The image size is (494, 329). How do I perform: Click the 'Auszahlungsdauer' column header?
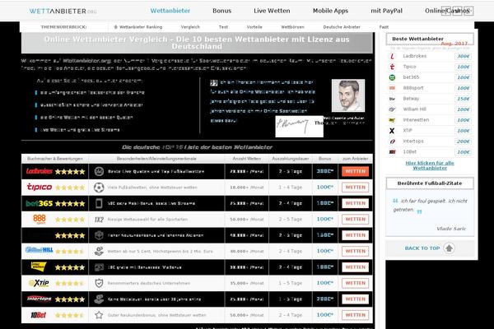[x=290, y=159]
